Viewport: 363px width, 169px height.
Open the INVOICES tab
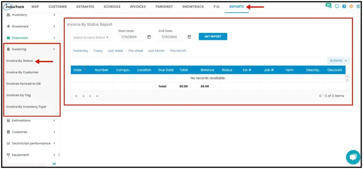pyautogui.click(x=138, y=7)
